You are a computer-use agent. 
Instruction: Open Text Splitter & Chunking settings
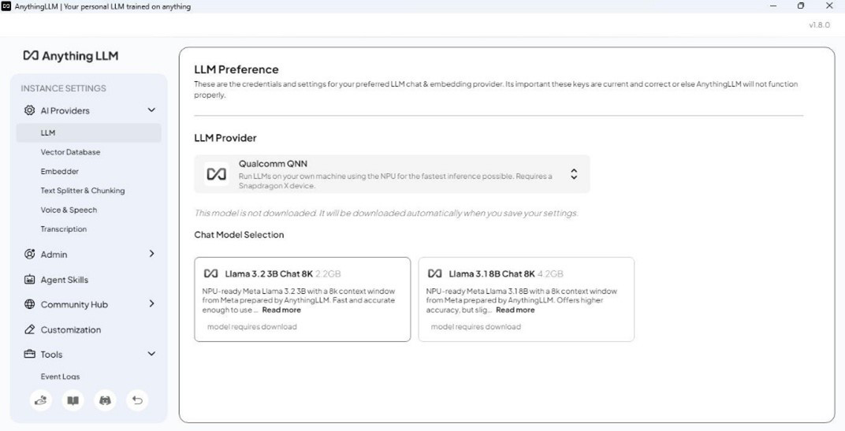point(83,191)
